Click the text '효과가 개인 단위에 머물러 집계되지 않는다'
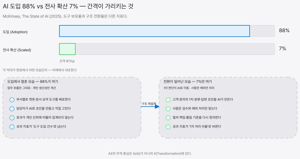The height and width of the screenshot is (159, 300). click(45, 117)
